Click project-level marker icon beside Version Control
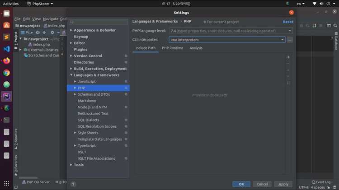The width and height of the screenshot is (339, 190). pyautogui.click(x=126, y=56)
